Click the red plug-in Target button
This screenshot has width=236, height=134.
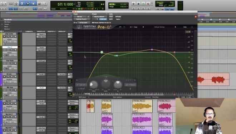pos(196,17)
